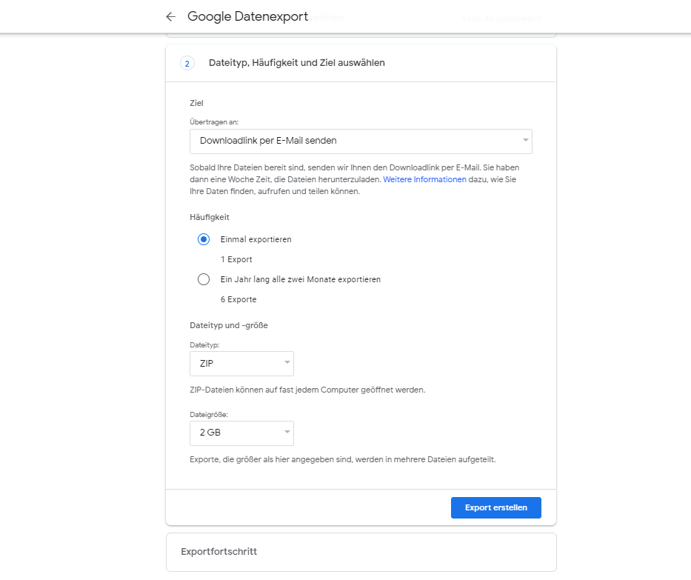Open the 'Downloadlink per E-Mail senden' dropdown

tap(360, 141)
